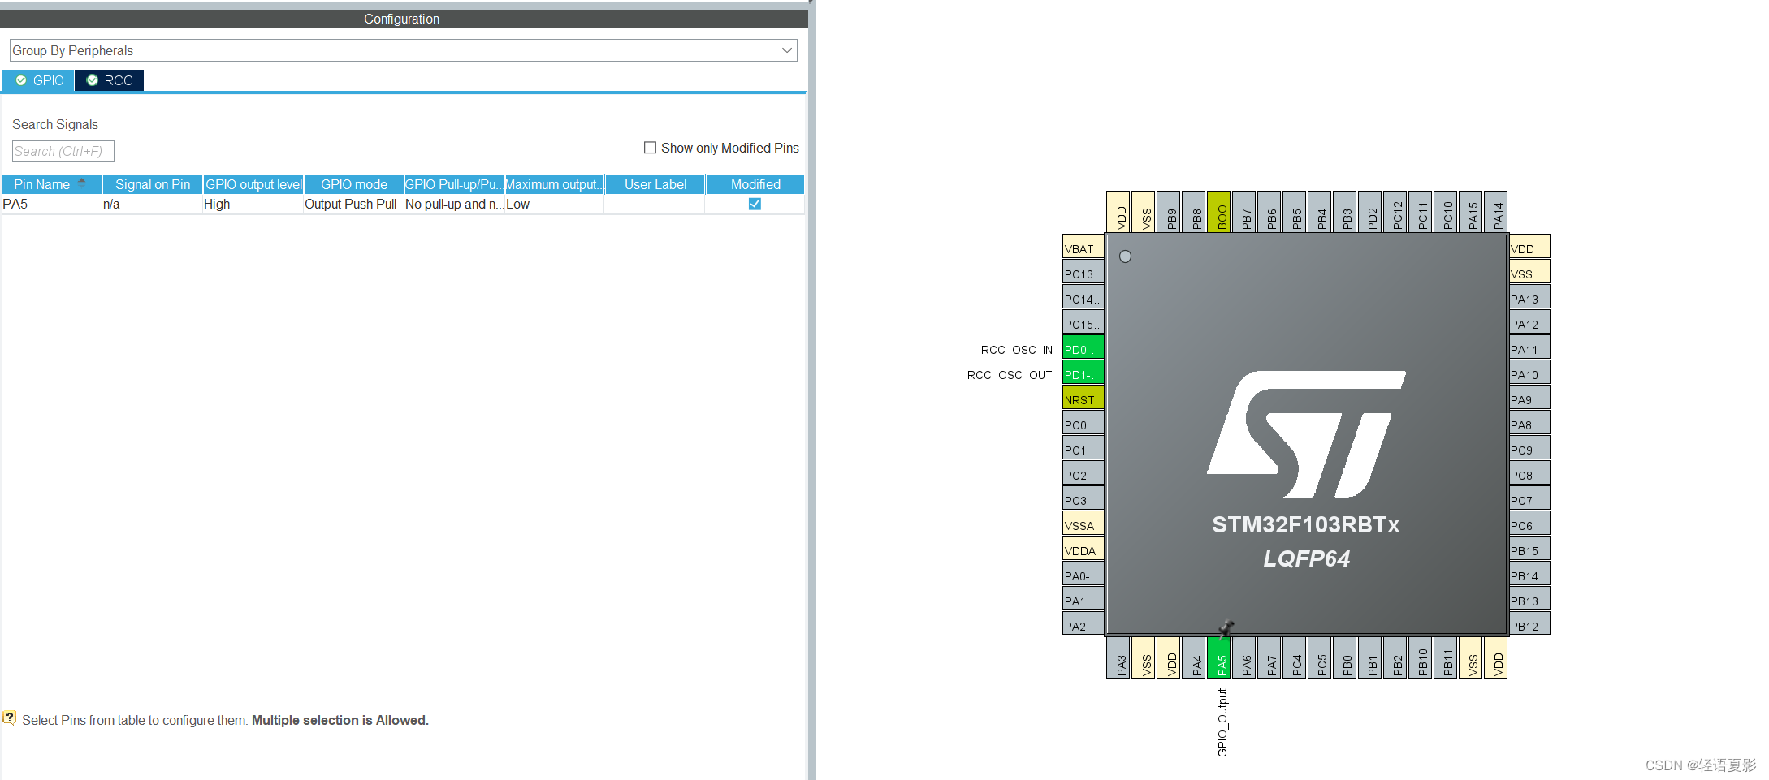Sort by Signal on Pin column header
The image size is (1769, 780).
tap(153, 184)
